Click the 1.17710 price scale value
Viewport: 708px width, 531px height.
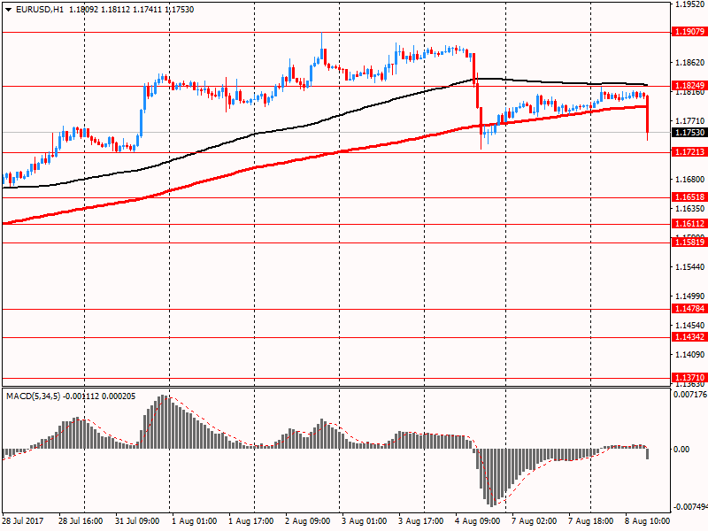[x=690, y=121]
